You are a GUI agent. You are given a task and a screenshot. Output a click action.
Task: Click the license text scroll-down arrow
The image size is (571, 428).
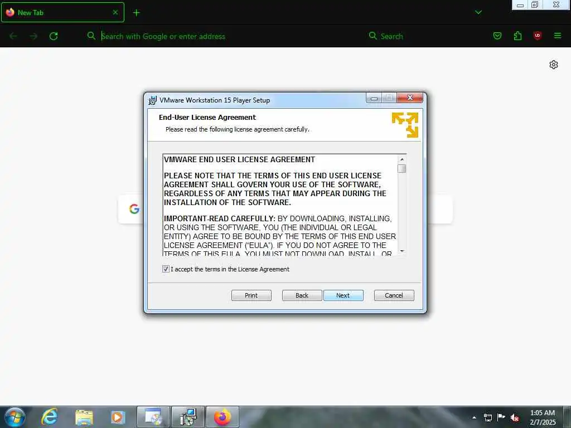tap(401, 251)
